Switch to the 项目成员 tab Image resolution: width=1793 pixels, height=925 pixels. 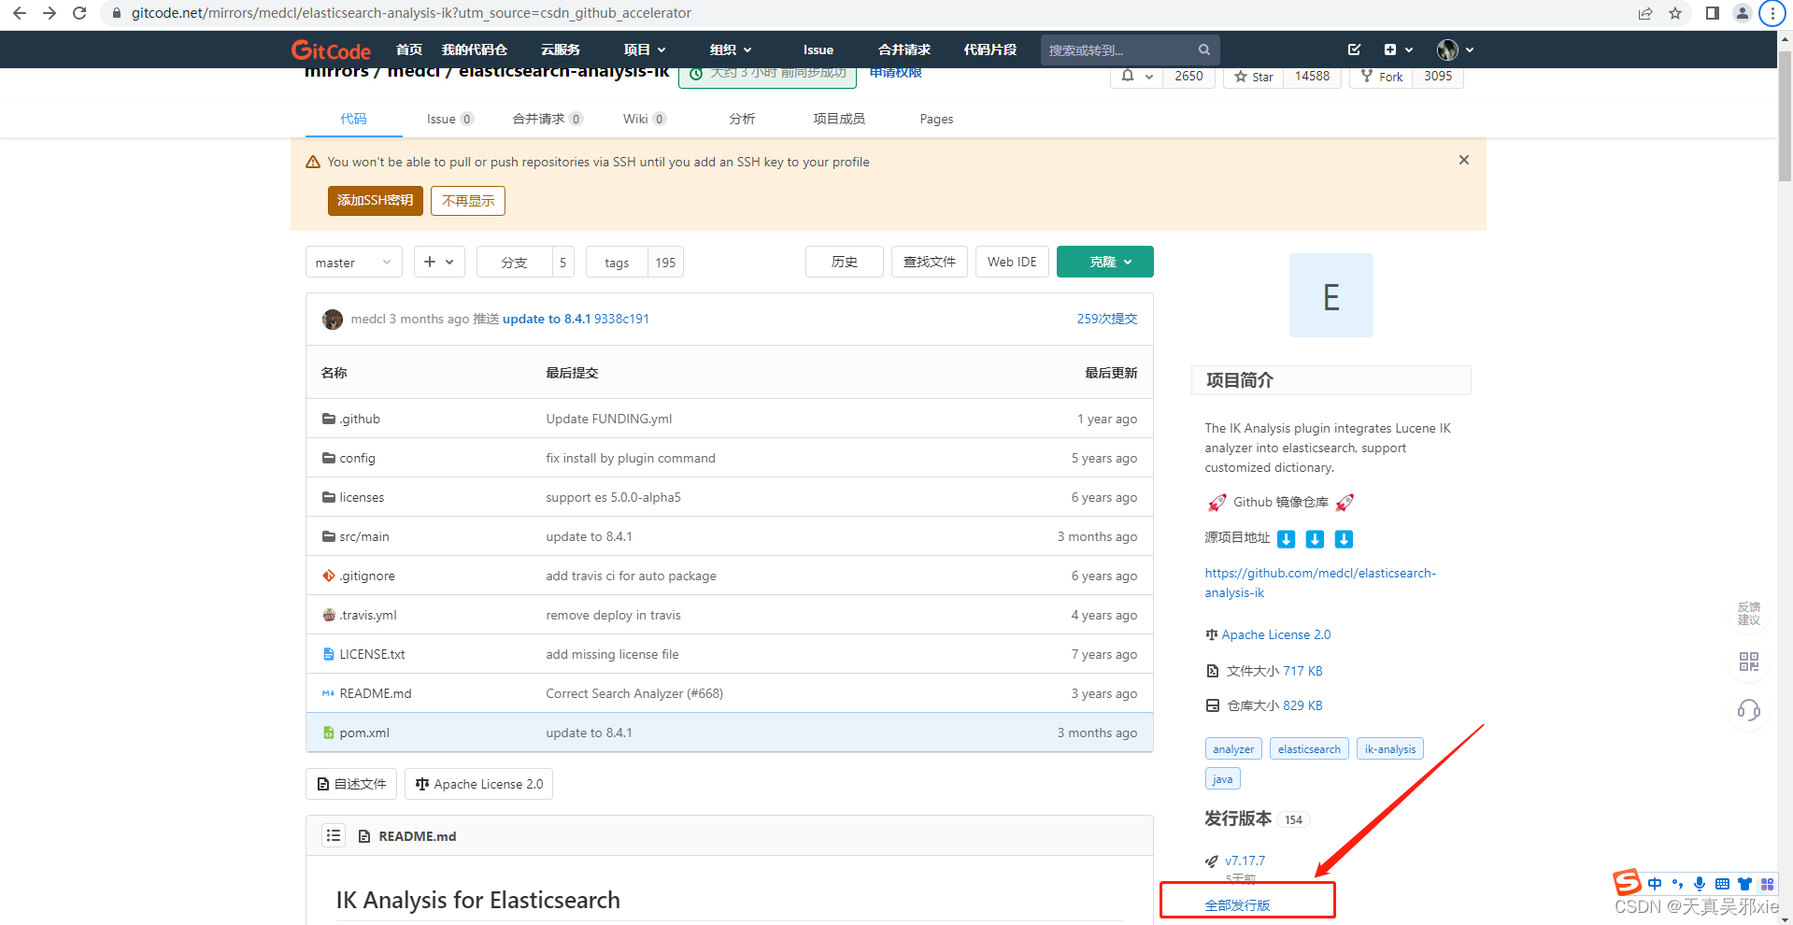click(839, 119)
